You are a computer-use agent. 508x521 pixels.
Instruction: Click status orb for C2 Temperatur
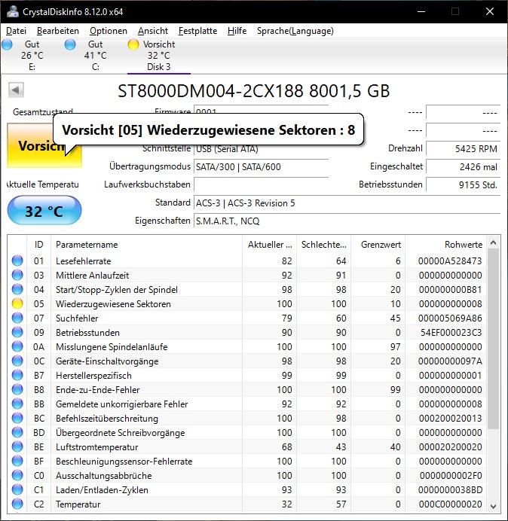tap(17, 504)
